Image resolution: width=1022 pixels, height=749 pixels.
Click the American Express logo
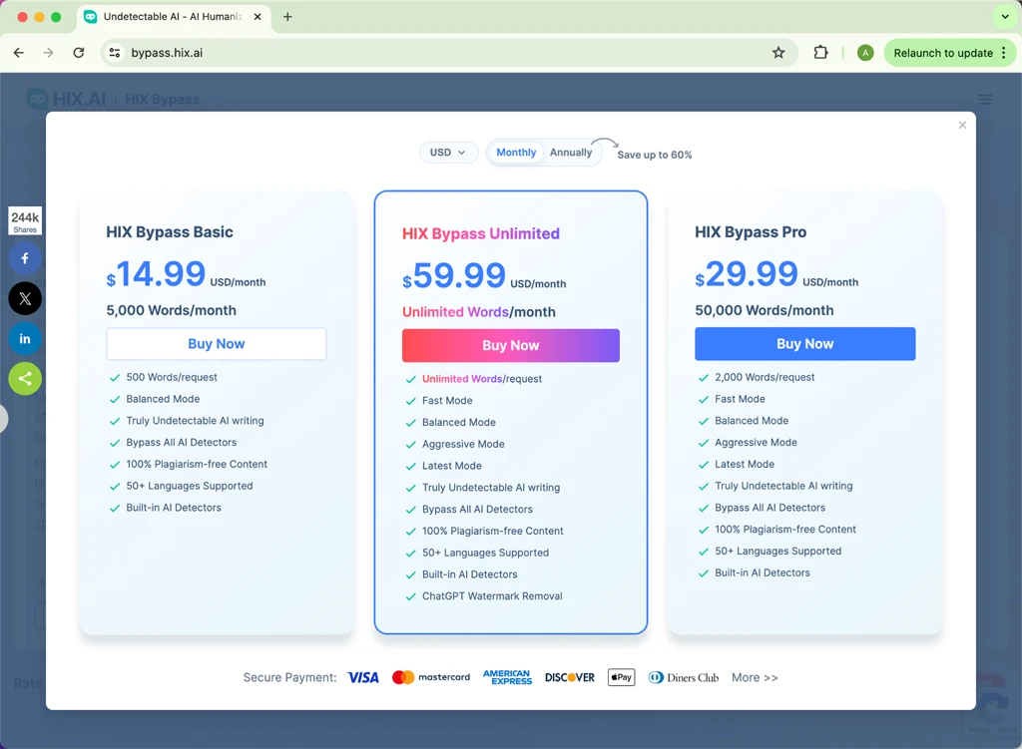(507, 677)
